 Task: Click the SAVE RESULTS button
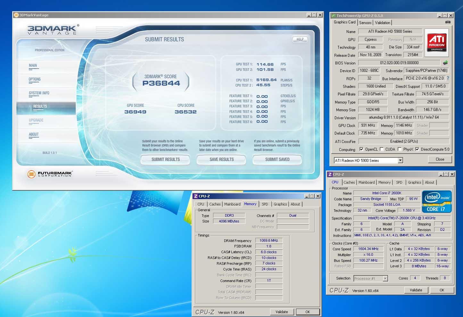click(221, 159)
